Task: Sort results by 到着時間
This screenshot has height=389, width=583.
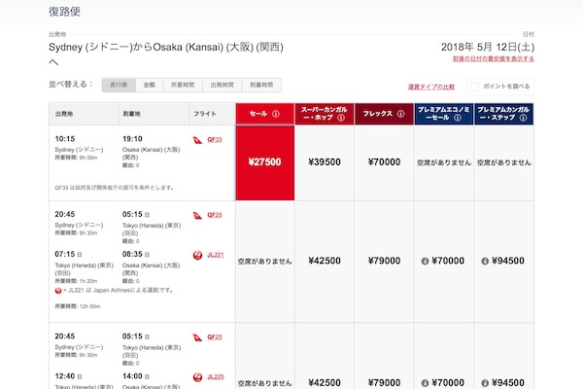Action: [x=261, y=85]
